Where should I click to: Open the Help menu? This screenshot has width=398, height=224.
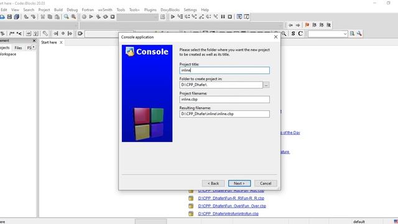click(205, 10)
